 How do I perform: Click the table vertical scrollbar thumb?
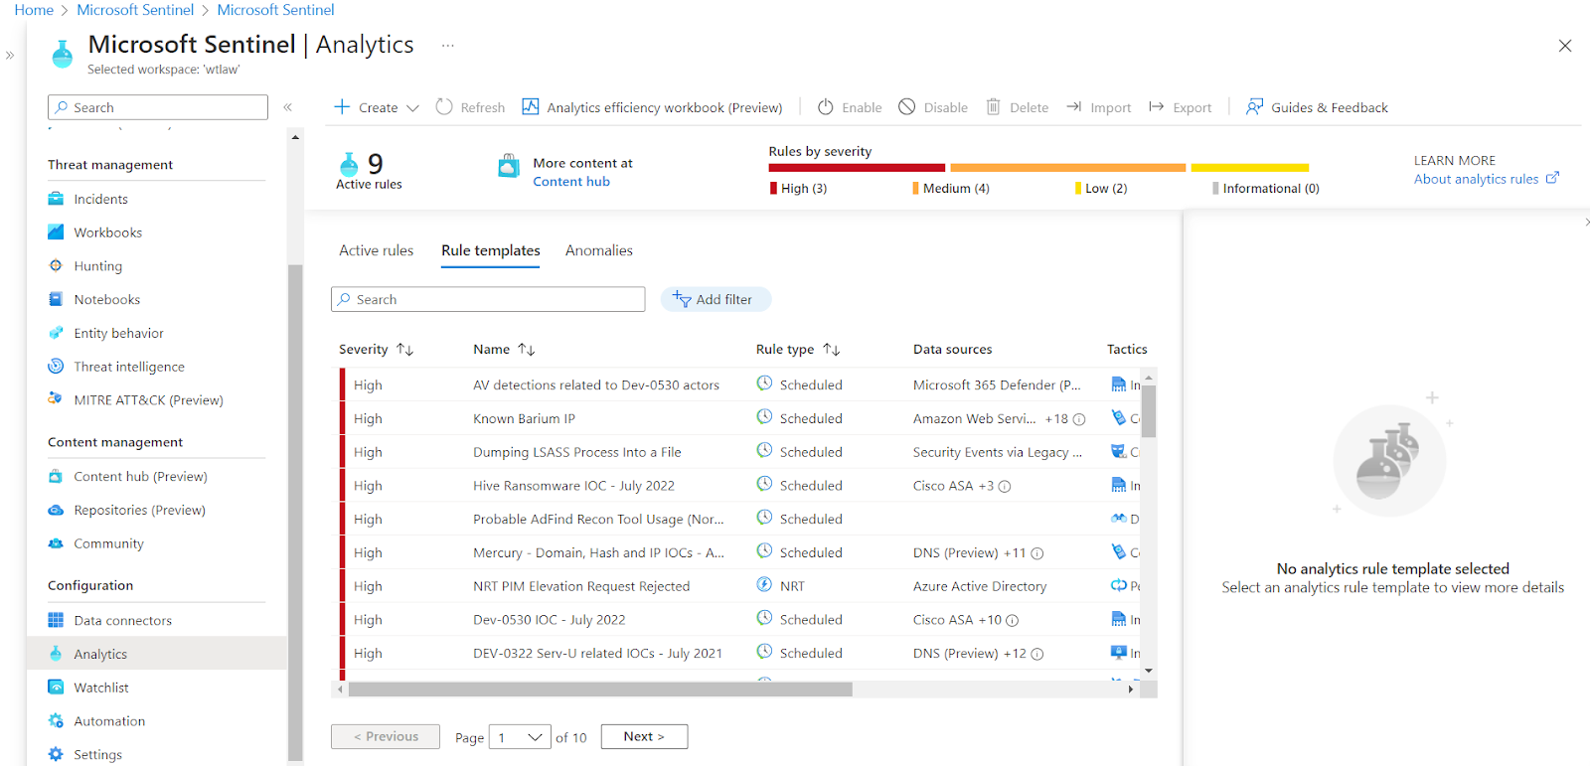click(x=1149, y=410)
